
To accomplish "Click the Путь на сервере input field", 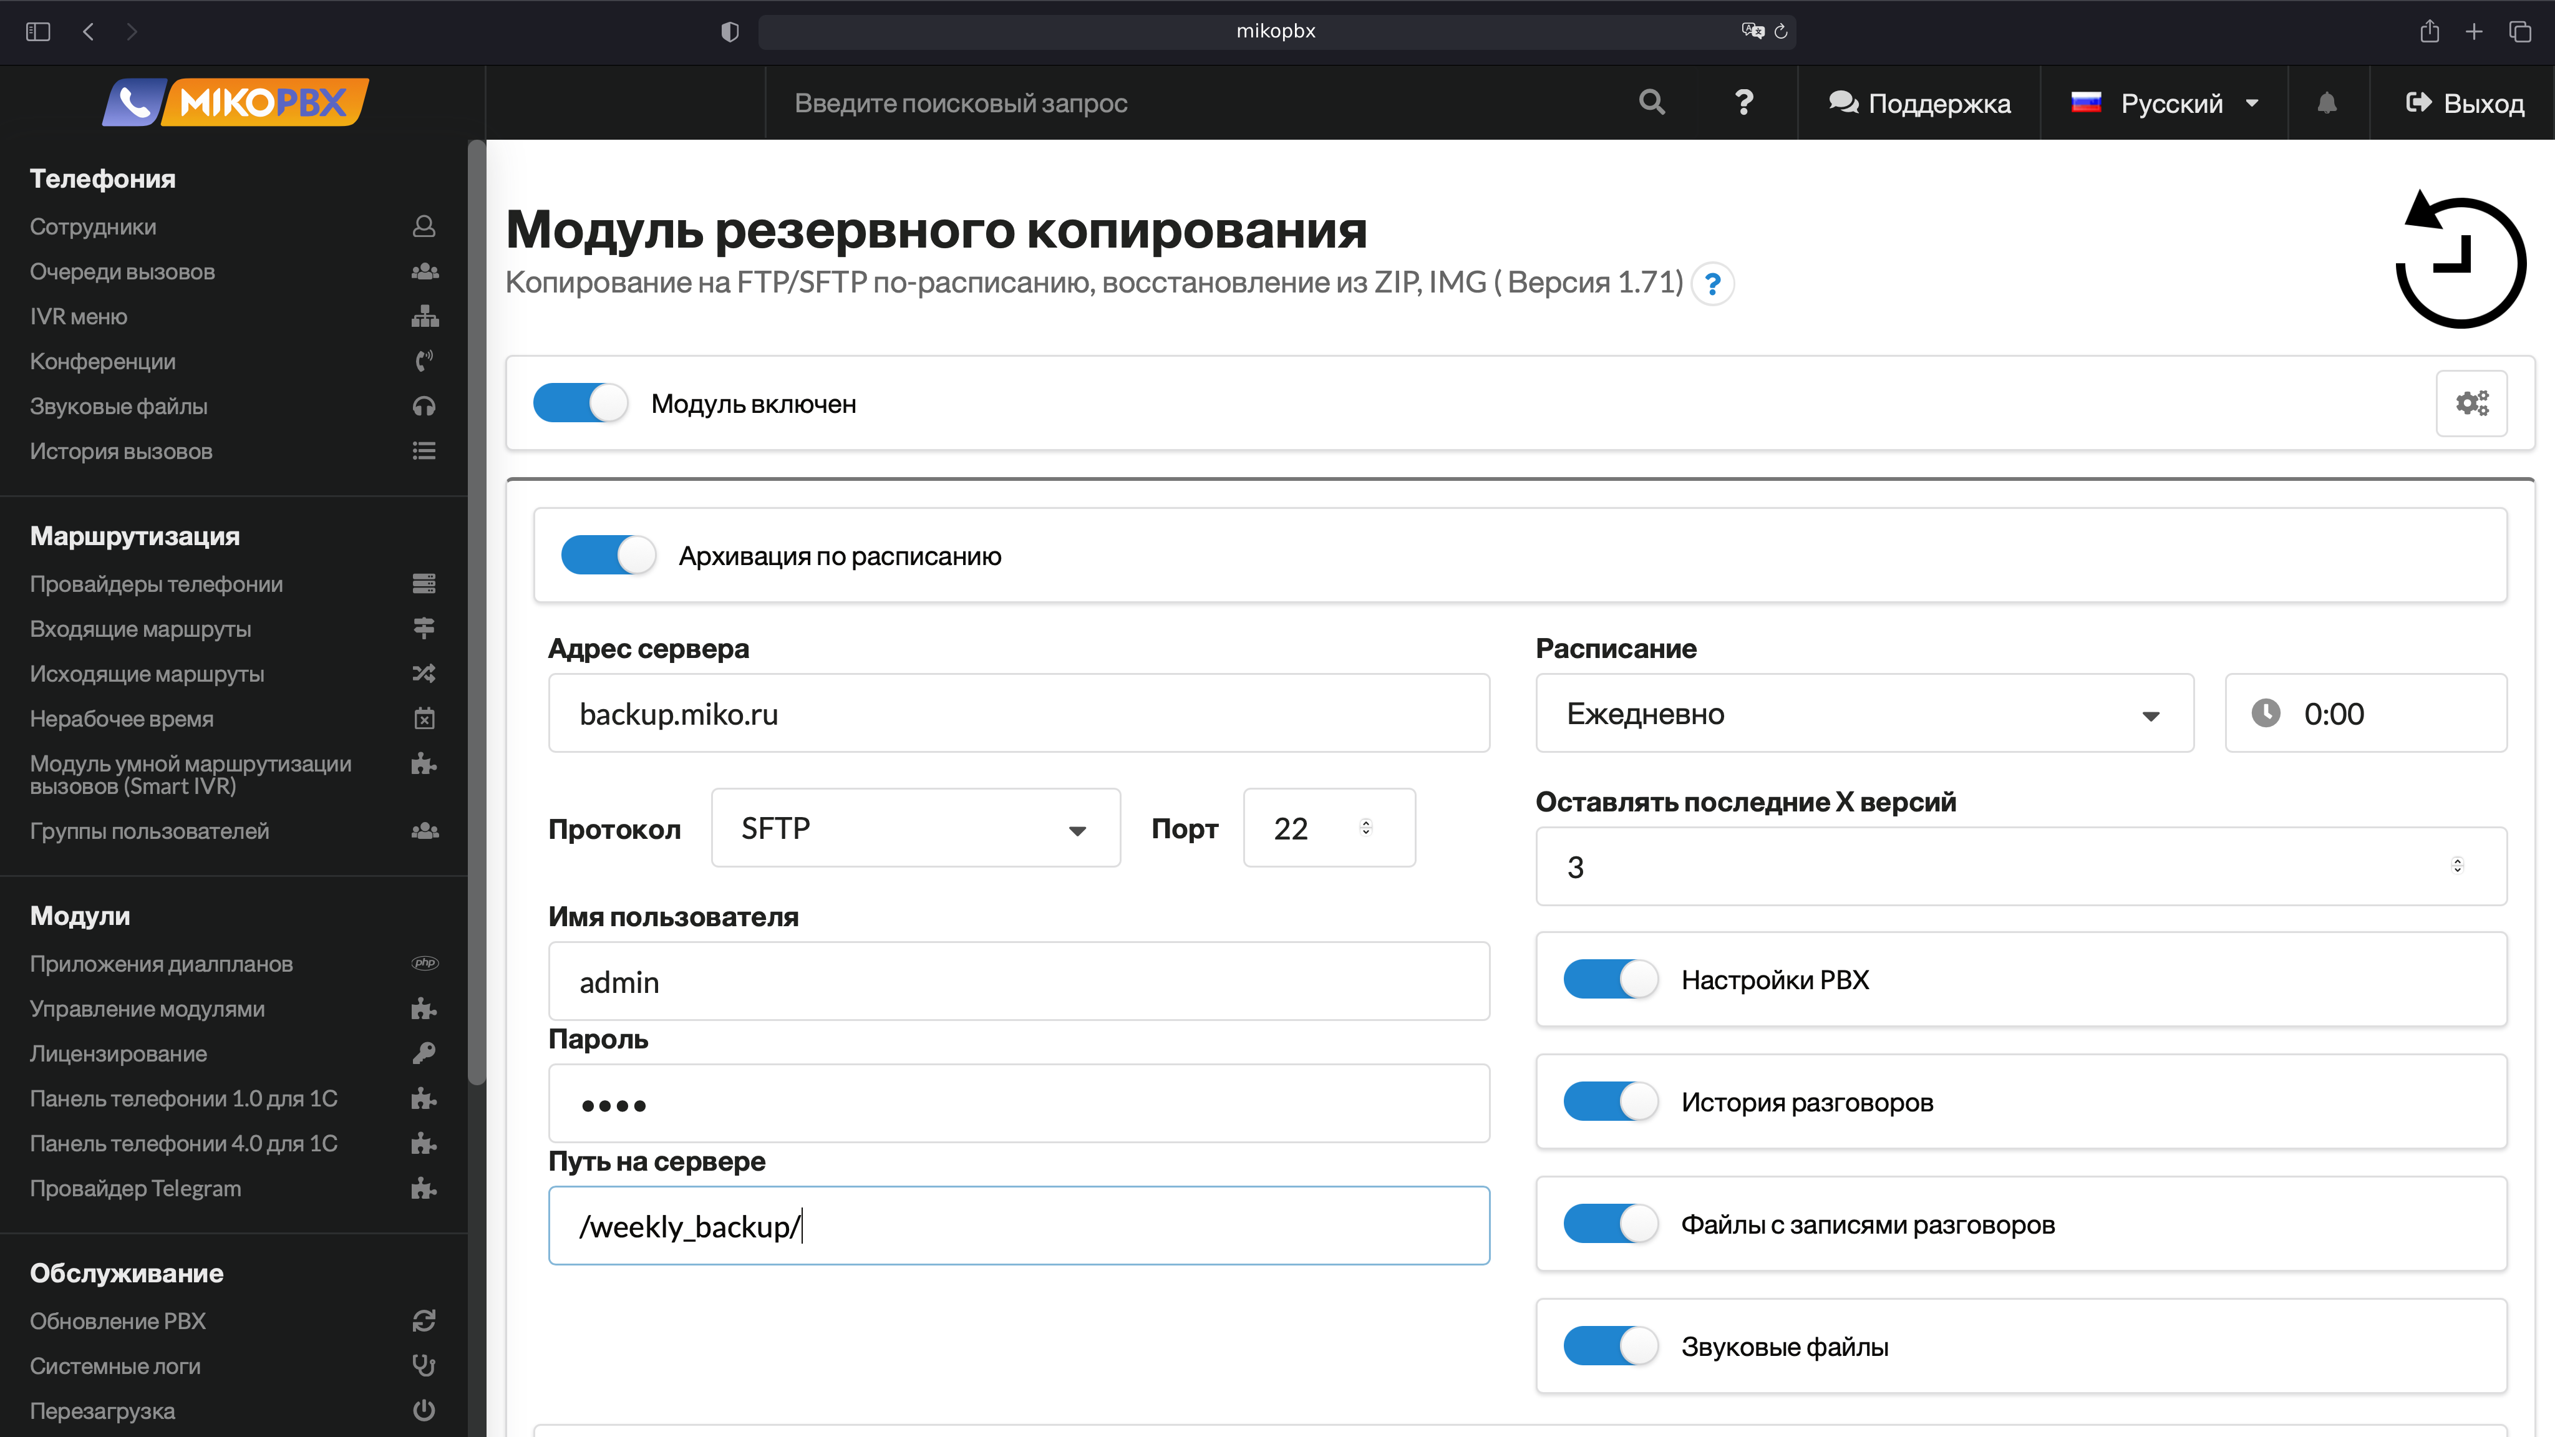I will click(1019, 1226).
